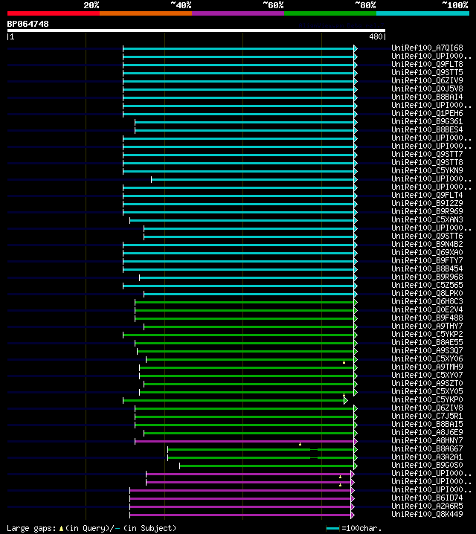Open the UniRef100_C5XY06 hit label

coord(427,358)
